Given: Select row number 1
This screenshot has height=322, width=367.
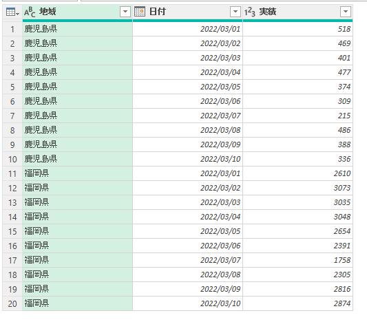Looking at the screenshot, I should [12, 29].
